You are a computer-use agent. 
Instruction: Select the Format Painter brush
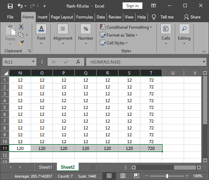[21, 43]
